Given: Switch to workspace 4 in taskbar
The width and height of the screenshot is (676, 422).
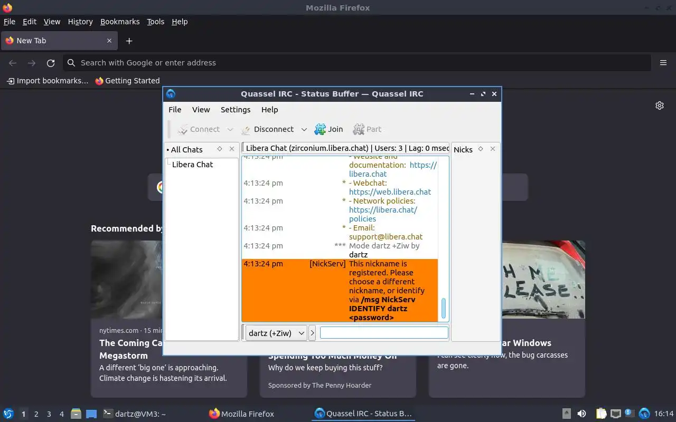Looking at the screenshot, I should point(62,414).
